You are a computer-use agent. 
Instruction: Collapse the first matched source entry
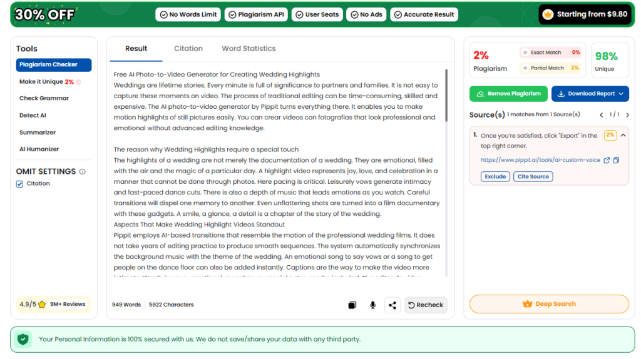(623, 135)
